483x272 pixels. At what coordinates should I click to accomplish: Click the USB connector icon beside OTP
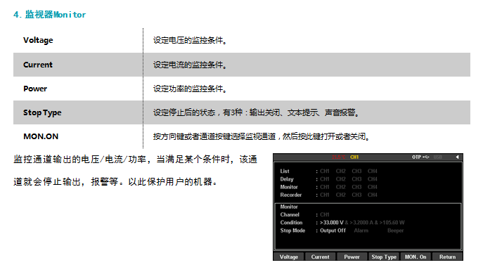pyautogui.click(x=426, y=157)
